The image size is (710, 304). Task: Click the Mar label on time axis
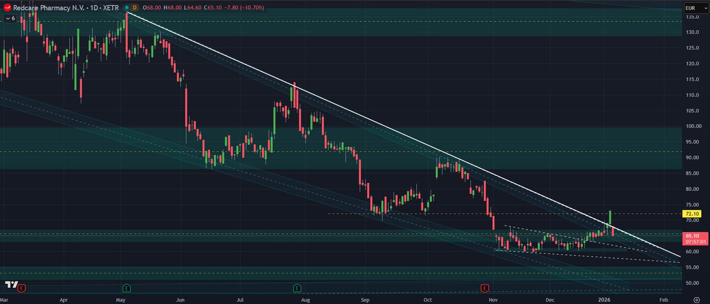[x=4, y=299]
